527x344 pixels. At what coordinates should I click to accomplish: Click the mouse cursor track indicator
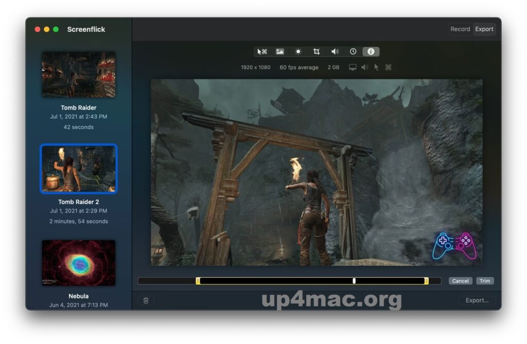(x=376, y=67)
